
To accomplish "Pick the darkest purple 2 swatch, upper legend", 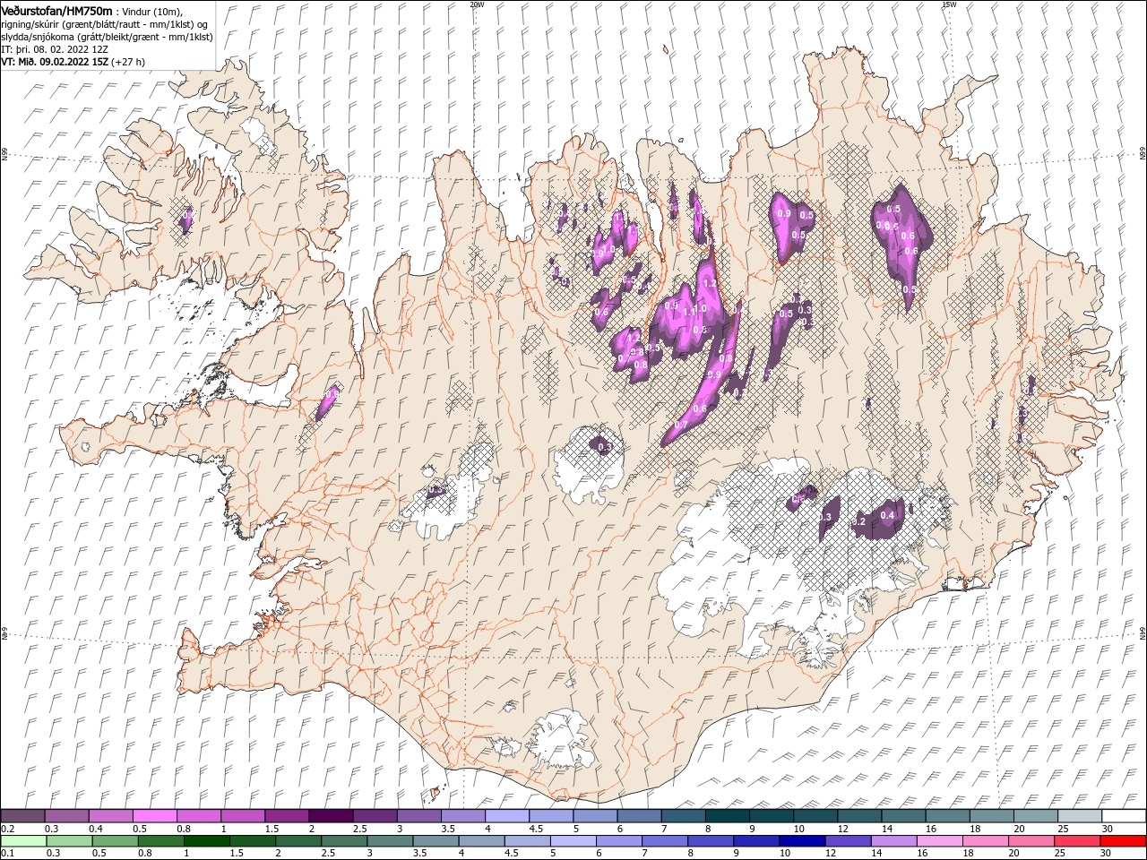I will (x=331, y=816).
